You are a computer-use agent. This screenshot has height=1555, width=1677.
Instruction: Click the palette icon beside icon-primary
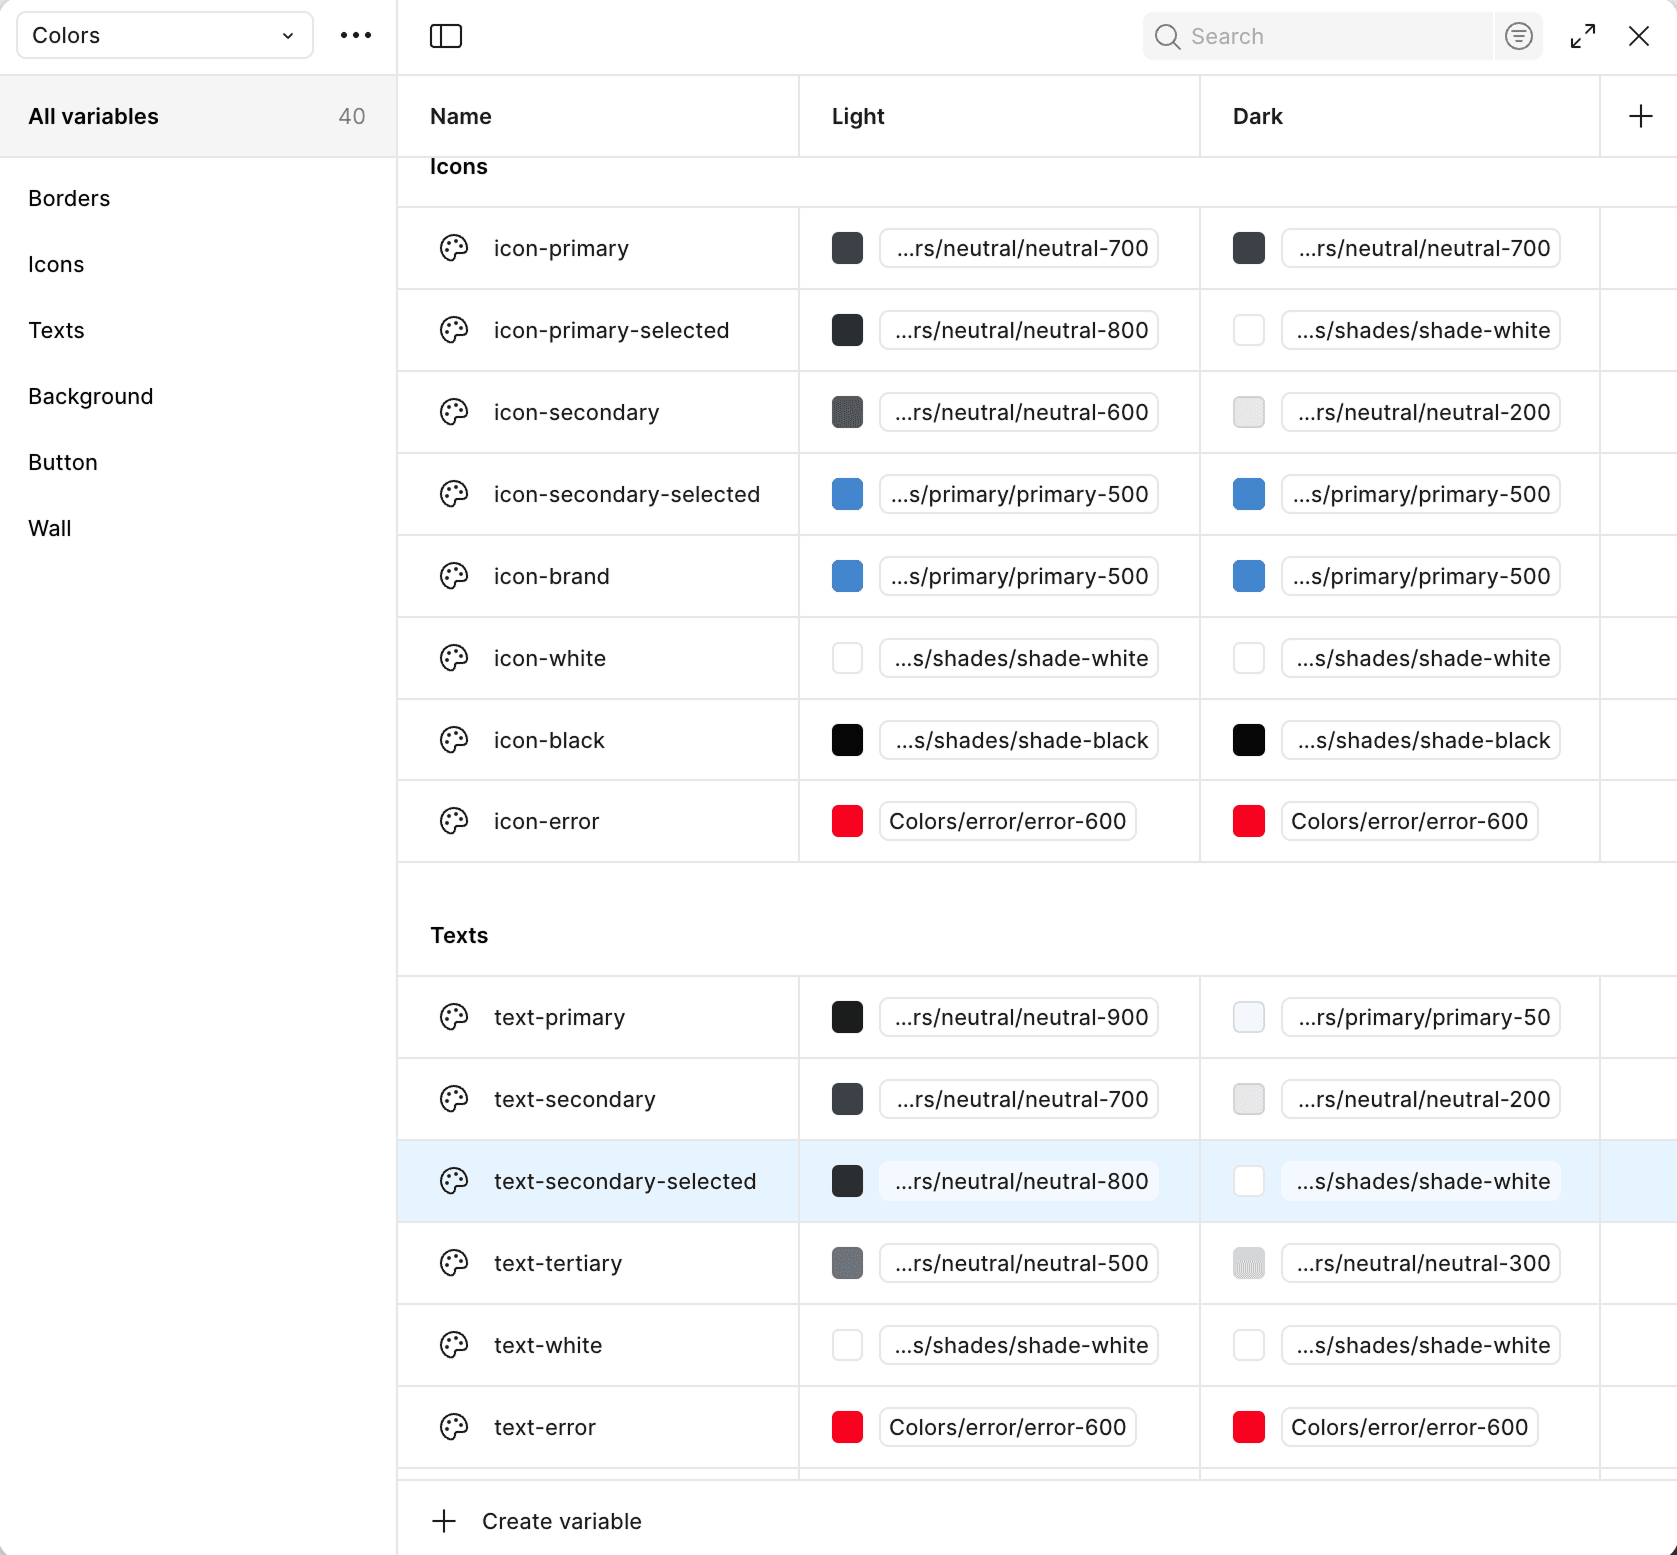pos(454,248)
